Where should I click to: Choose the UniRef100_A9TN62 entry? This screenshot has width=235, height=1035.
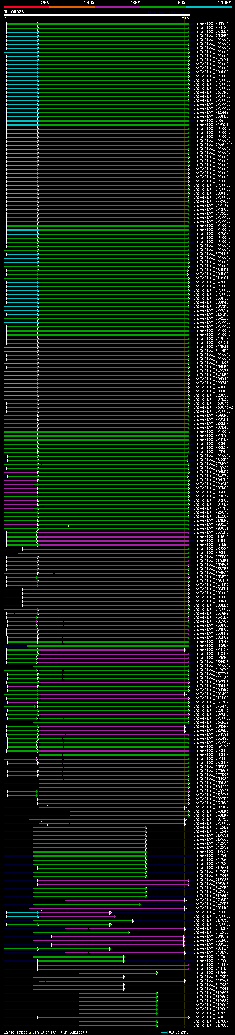(211, 488)
